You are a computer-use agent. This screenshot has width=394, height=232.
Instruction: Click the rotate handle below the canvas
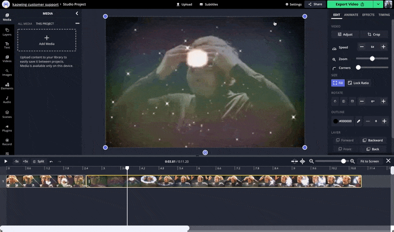[x=205, y=152]
